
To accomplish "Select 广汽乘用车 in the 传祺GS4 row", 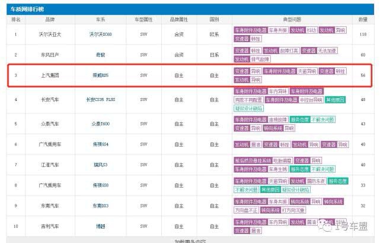I will click(50, 144).
